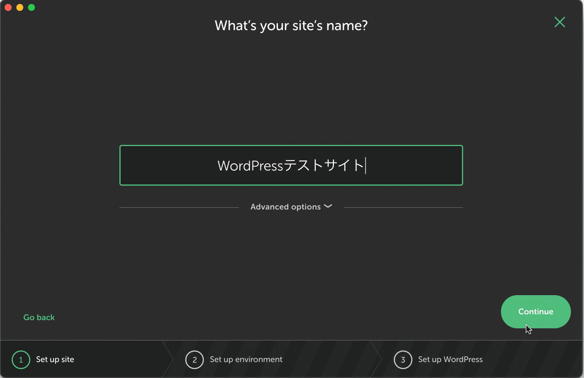Minimize window with yellow traffic light button
The width and height of the screenshot is (584, 378).
pyautogui.click(x=20, y=7)
